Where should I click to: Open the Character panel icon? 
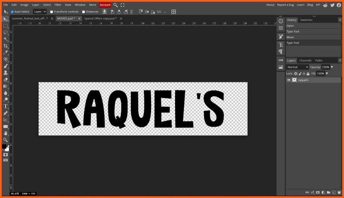pyautogui.click(x=281, y=45)
